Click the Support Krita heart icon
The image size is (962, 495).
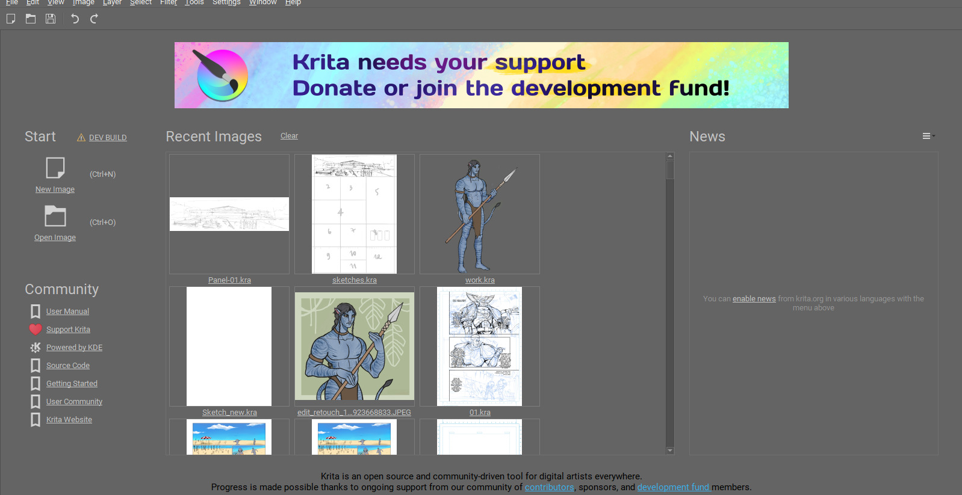[36, 329]
